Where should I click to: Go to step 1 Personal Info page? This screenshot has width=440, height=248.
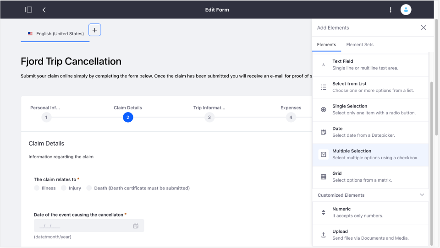tap(46, 118)
